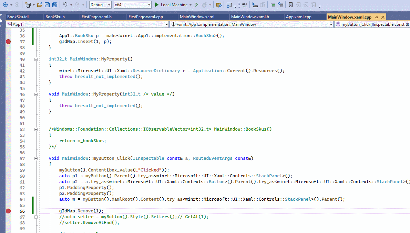The height and width of the screenshot is (233, 410).
Task: Collapse the myButton_Click function body
Action: click(x=36, y=158)
